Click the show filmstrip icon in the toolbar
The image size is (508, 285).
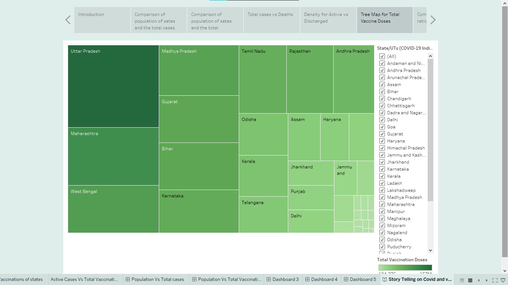462,280
